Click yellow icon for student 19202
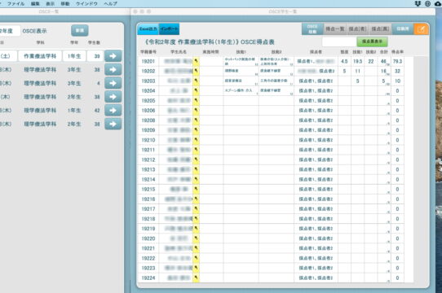 click(196, 71)
